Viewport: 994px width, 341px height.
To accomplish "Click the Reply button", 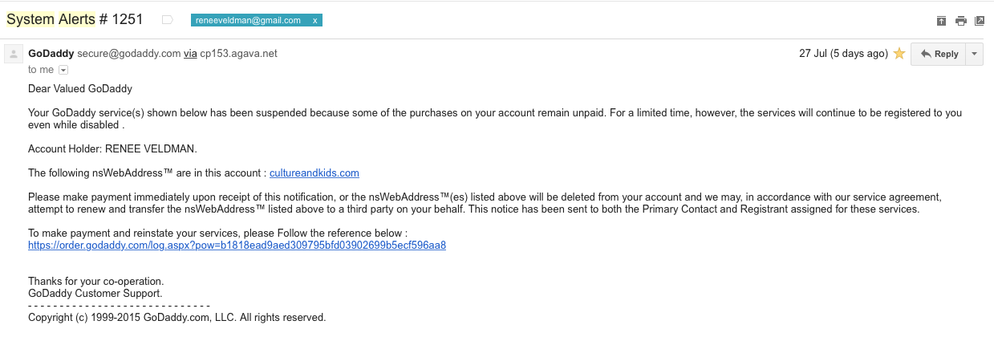I will [939, 54].
